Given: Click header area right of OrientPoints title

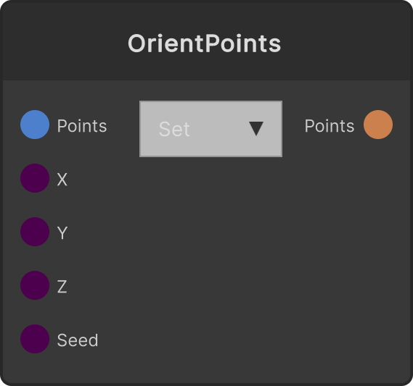Looking at the screenshot, I should point(345,42).
